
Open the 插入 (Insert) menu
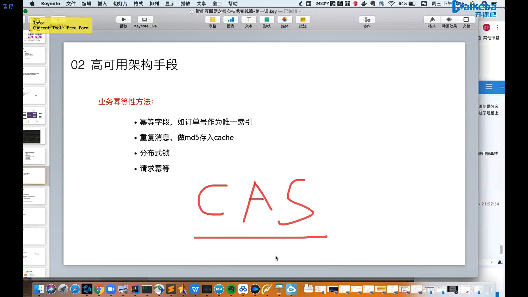(102, 4)
